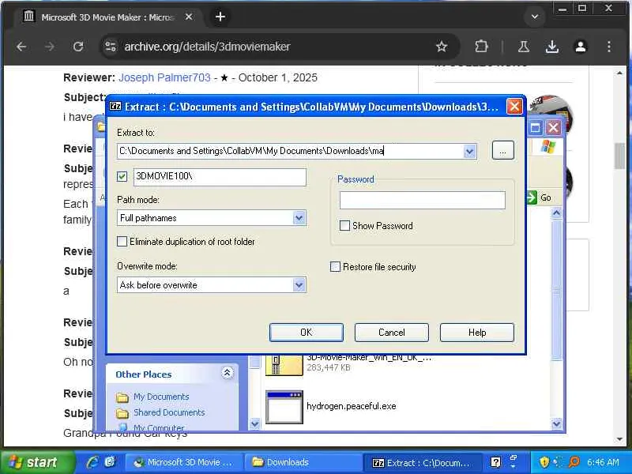632x474 pixels.
Task: Click the security shield tray icon
Action: click(544, 462)
